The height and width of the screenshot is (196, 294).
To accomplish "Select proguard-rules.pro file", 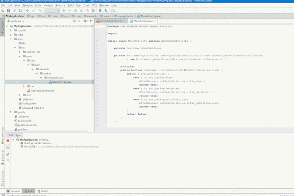I will tap(31, 108).
